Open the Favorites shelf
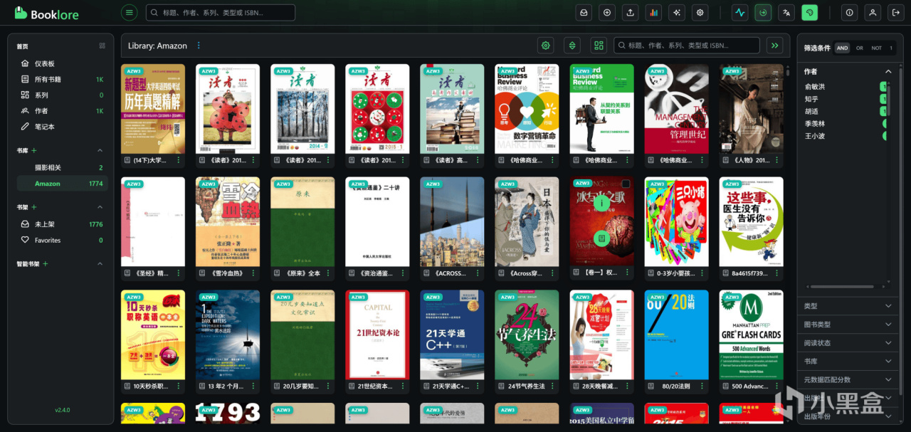Viewport: 911px width, 432px height. pos(63,240)
